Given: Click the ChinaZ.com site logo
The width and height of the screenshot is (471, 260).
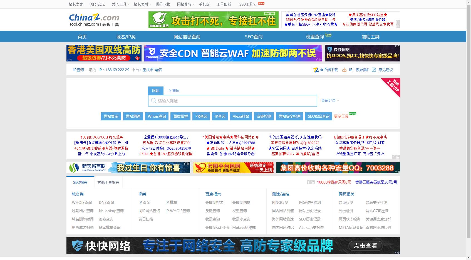Looking at the screenshot, I should (94, 20).
